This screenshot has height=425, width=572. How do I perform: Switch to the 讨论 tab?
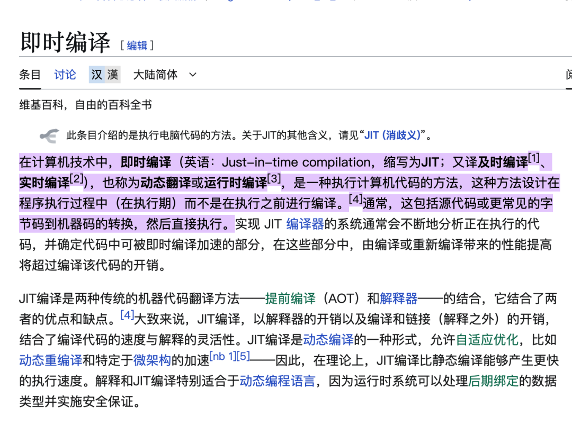click(65, 75)
